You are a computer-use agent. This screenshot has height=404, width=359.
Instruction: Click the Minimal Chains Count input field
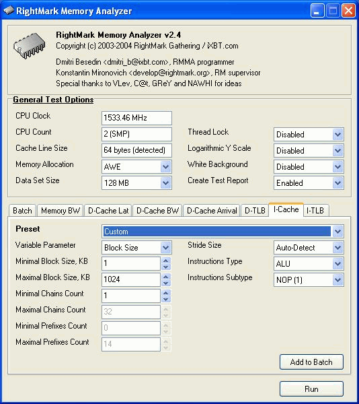coord(131,296)
